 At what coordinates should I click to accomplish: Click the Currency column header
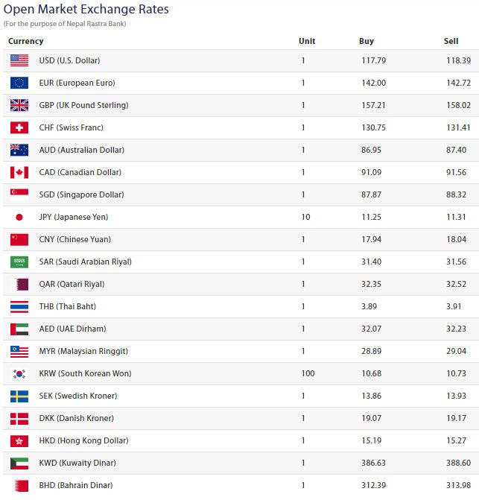click(x=26, y=41)
